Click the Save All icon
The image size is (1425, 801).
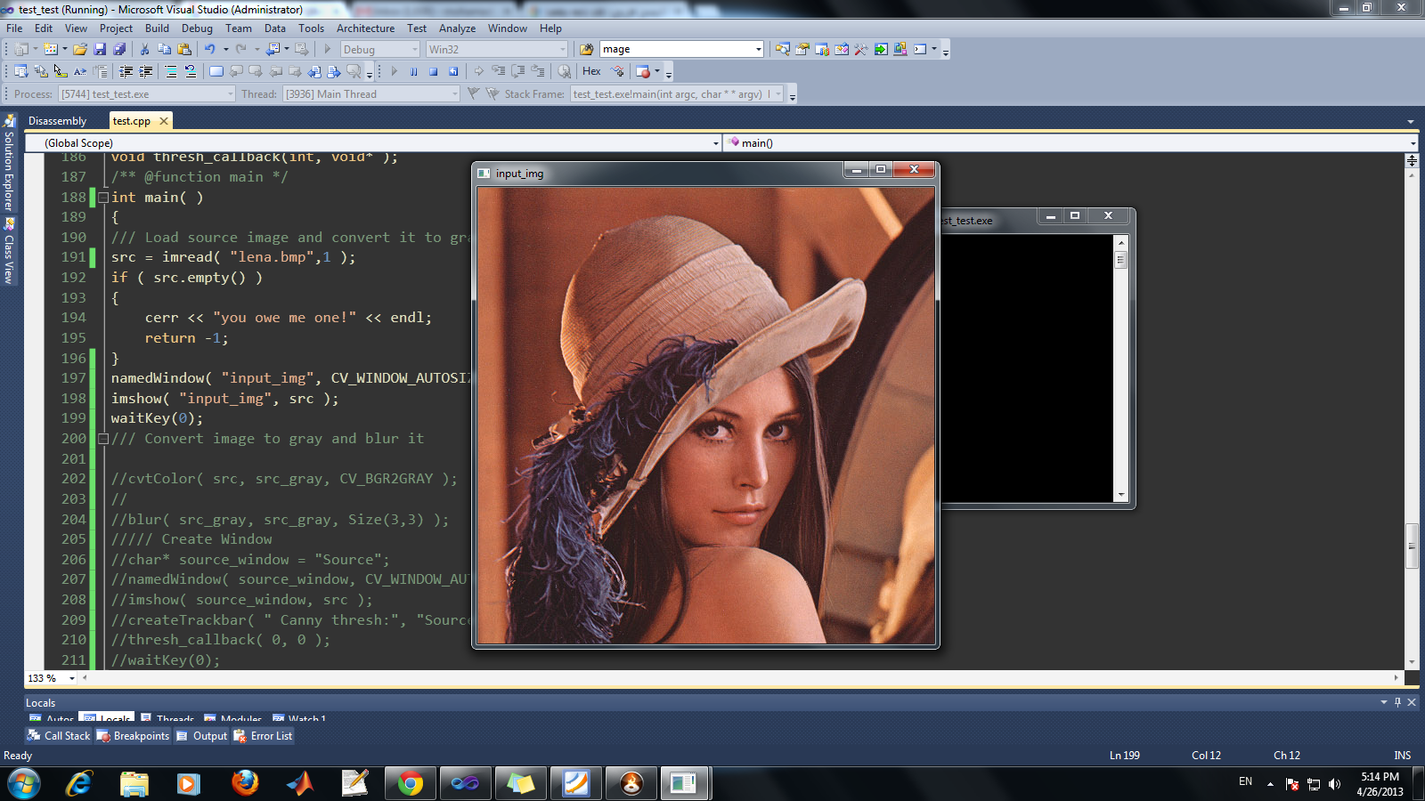point(119,49)
